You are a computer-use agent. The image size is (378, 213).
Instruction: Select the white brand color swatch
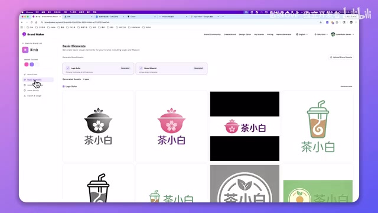[x=37, y=64]
